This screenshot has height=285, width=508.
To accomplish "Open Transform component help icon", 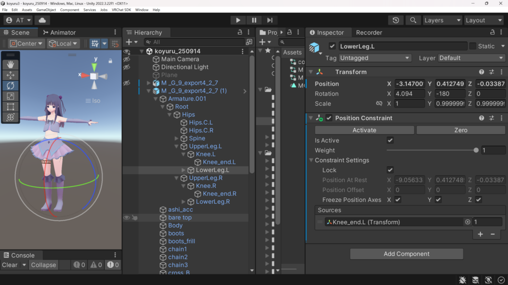I will [481, 72].
